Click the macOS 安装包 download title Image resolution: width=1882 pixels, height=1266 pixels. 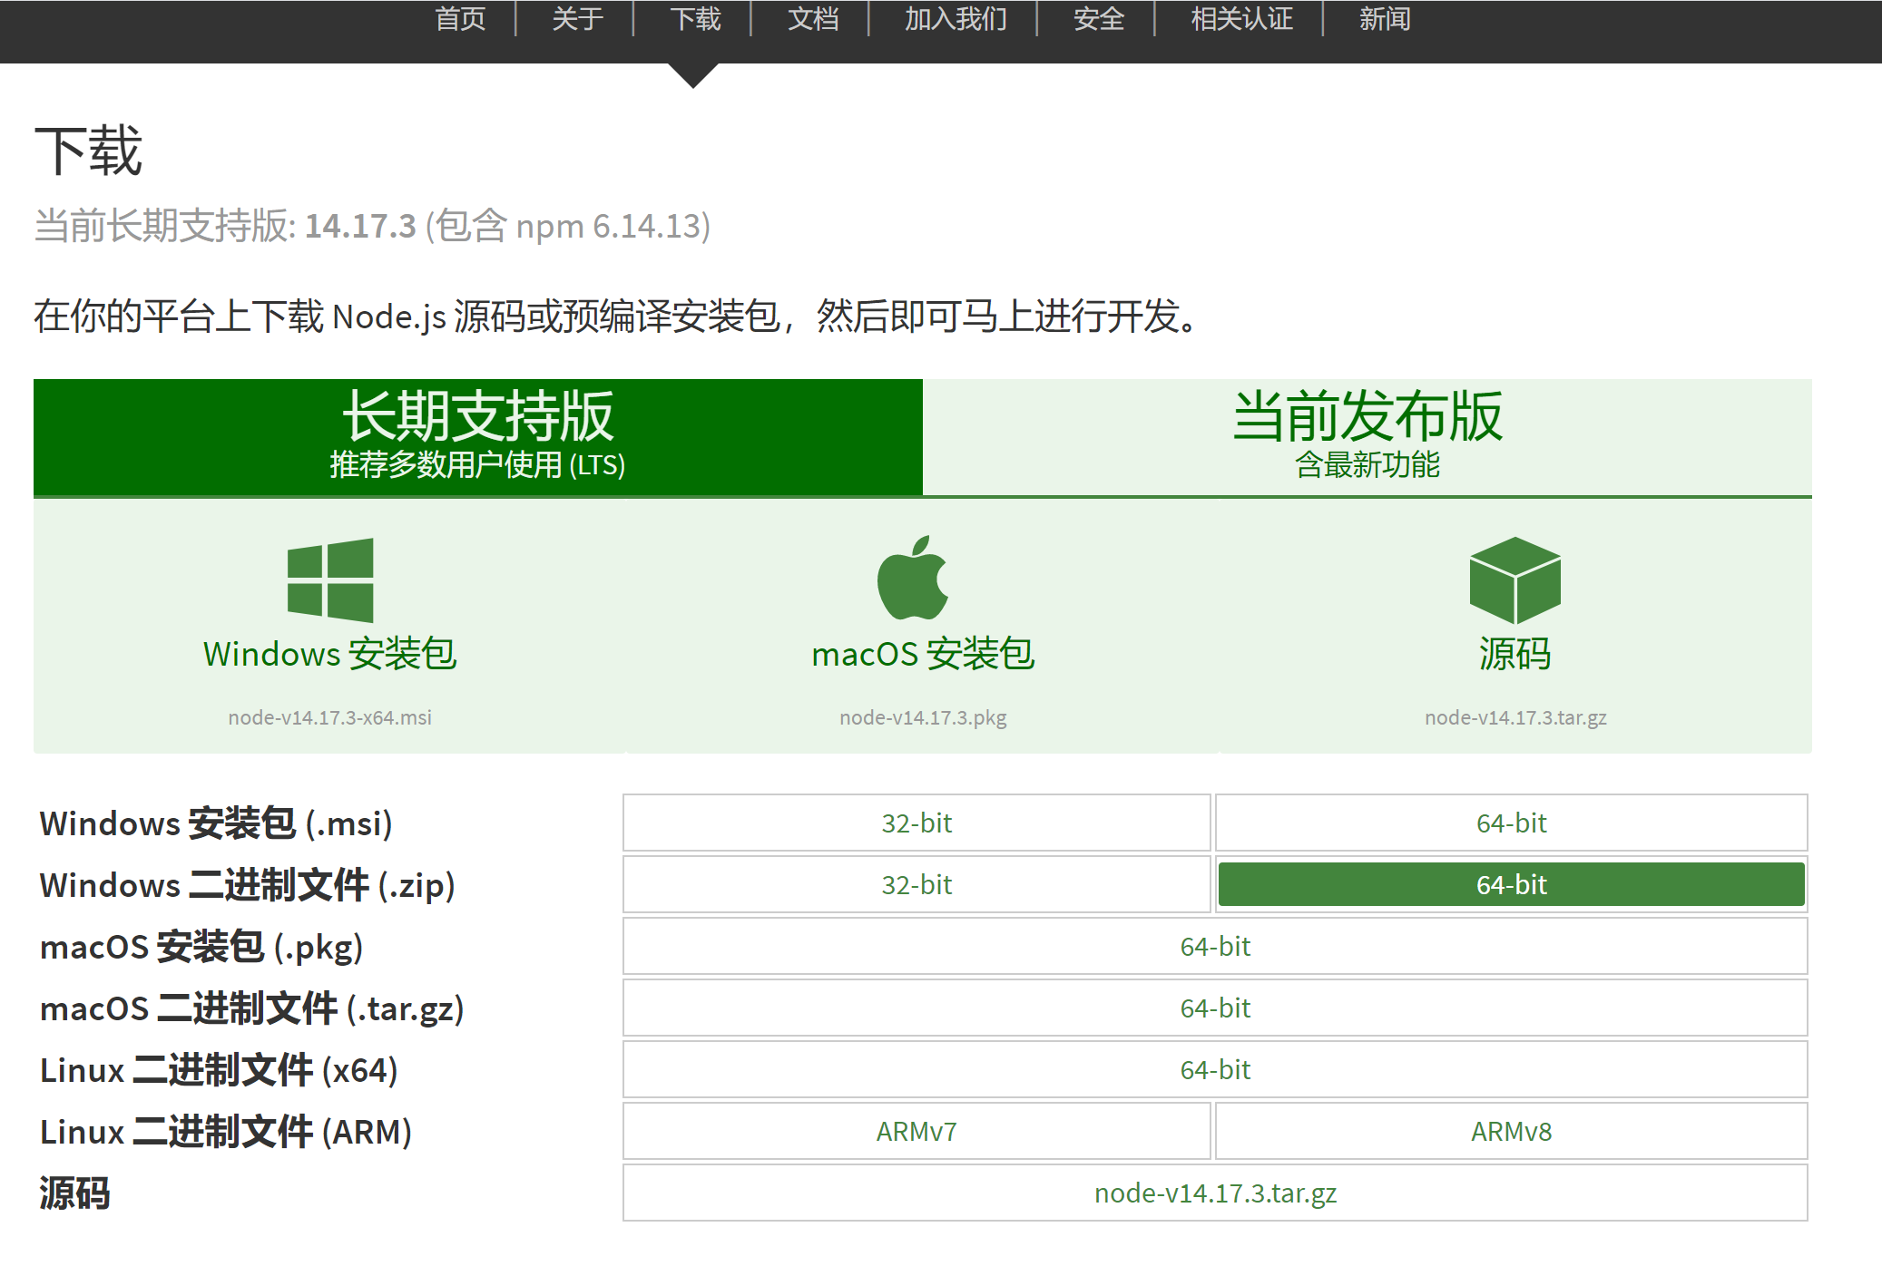tap(923, 654)
